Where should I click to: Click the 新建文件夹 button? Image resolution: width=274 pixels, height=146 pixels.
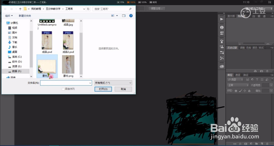[x=25, y=16]
